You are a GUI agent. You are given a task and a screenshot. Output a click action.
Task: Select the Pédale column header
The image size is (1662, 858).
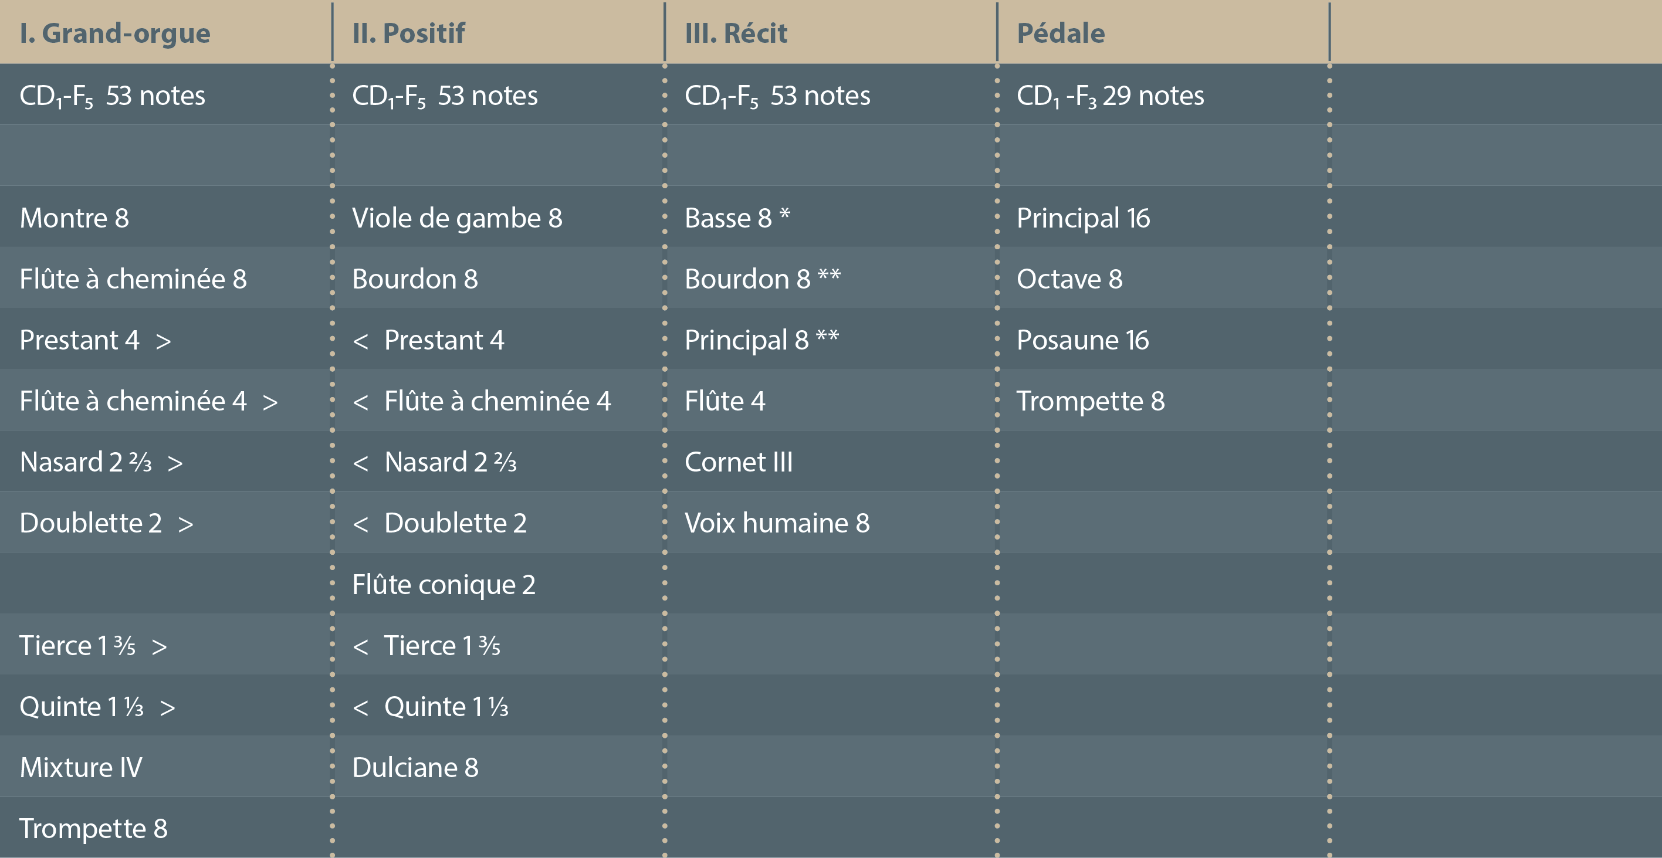(1061, 33)
